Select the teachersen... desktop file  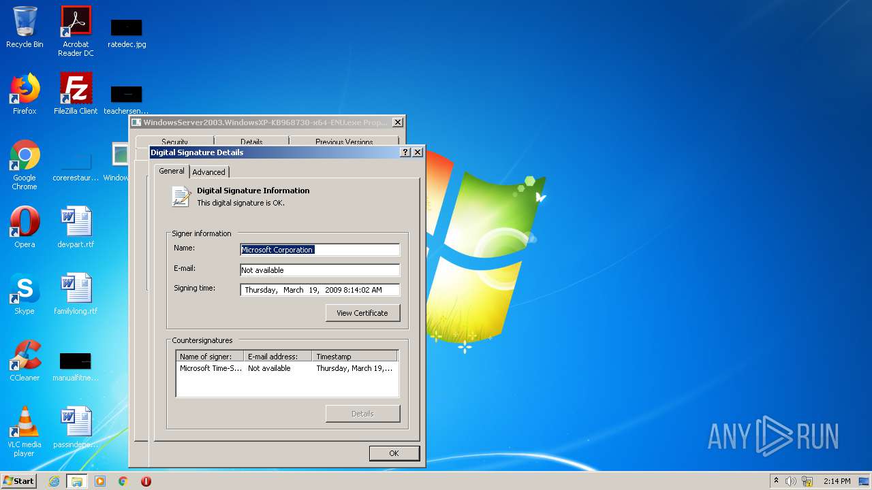tap(127, 99)
